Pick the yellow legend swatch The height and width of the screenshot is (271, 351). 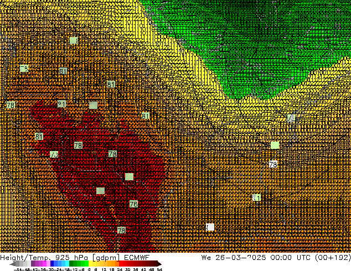(90, 264)
